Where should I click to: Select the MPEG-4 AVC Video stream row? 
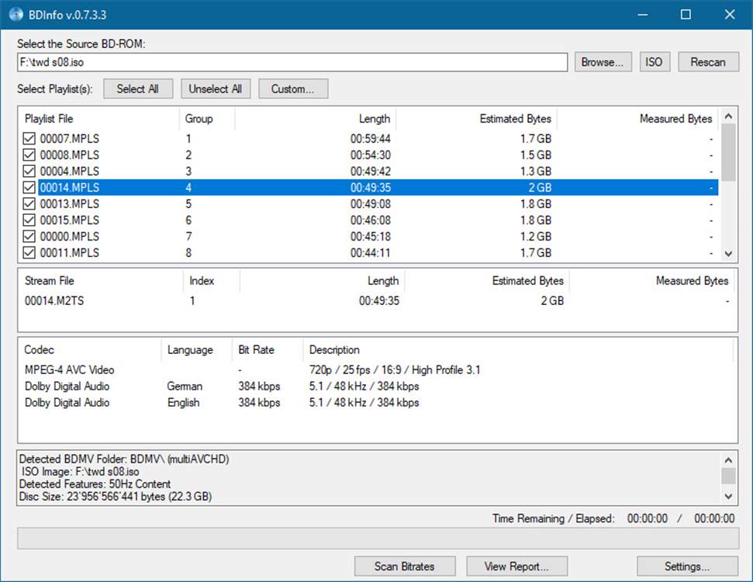point(377,370)
